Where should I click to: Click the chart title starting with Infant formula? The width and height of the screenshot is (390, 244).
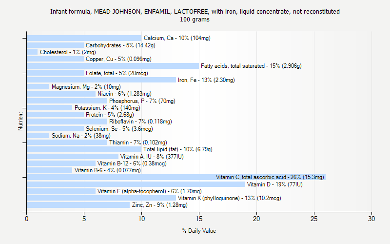[195, 12]
